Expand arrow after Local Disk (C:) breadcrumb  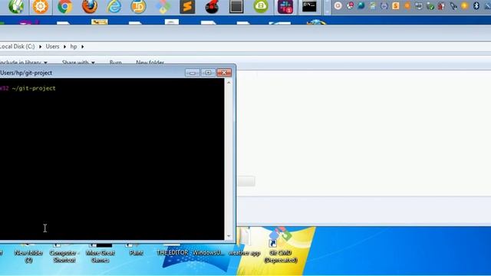[x=40, y=47]
